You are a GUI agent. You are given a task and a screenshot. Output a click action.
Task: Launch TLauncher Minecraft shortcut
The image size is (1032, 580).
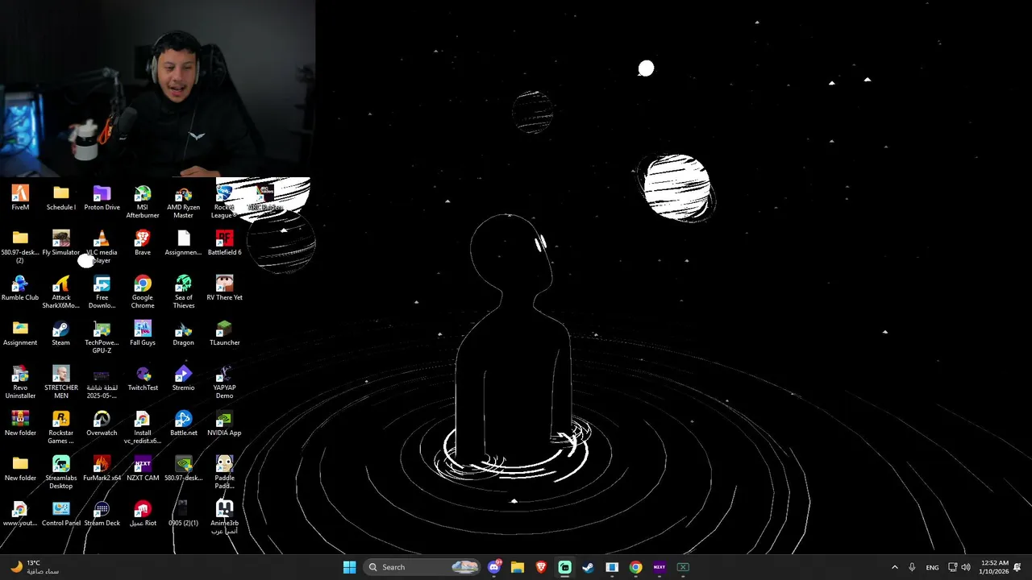click(224, 333)
